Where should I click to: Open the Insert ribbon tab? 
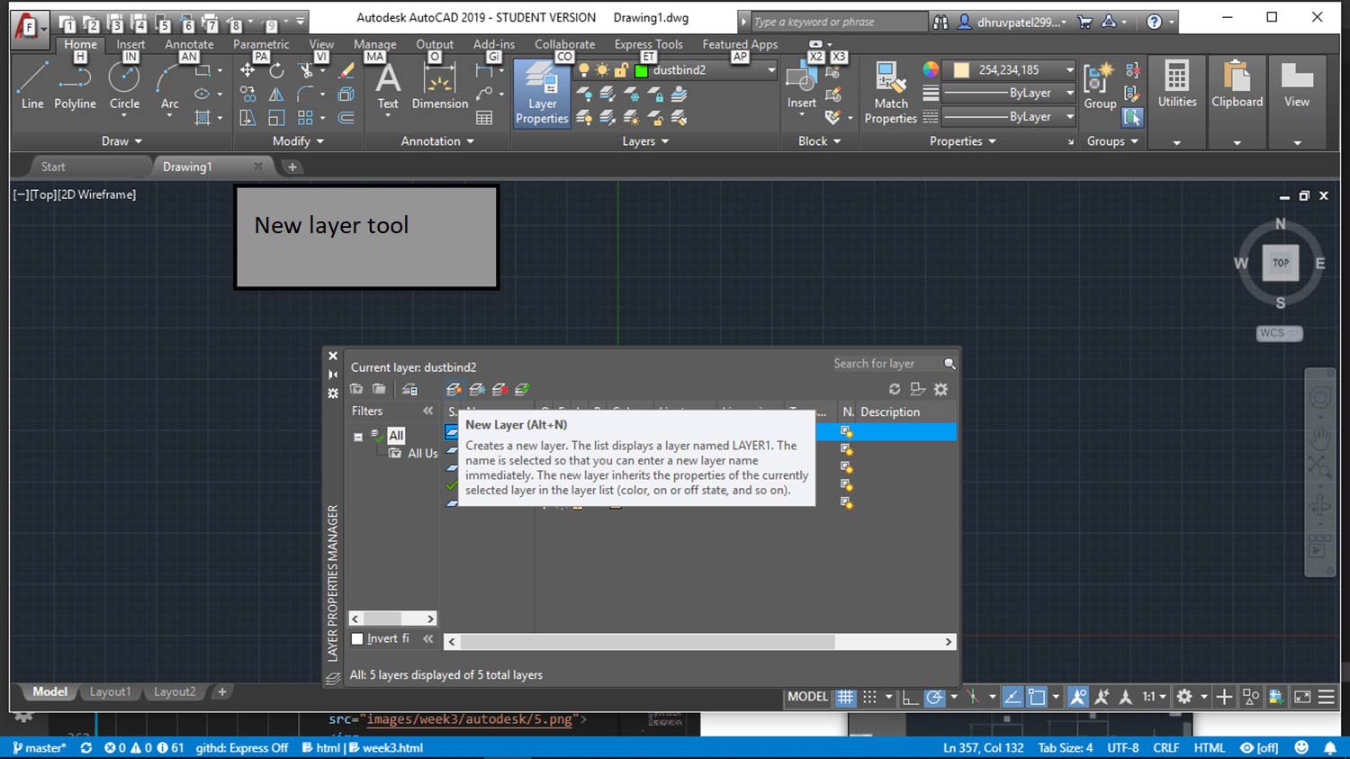point(130,43)
